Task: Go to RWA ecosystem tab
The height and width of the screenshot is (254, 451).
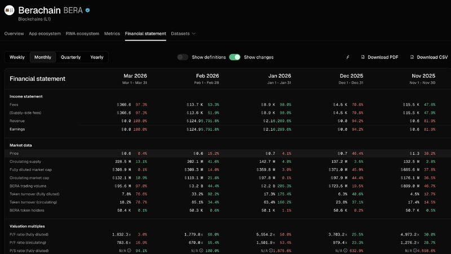Action: (x=82, y=34)
